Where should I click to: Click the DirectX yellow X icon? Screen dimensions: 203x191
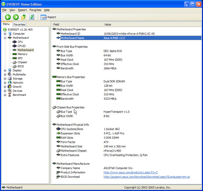click(10, 87)
